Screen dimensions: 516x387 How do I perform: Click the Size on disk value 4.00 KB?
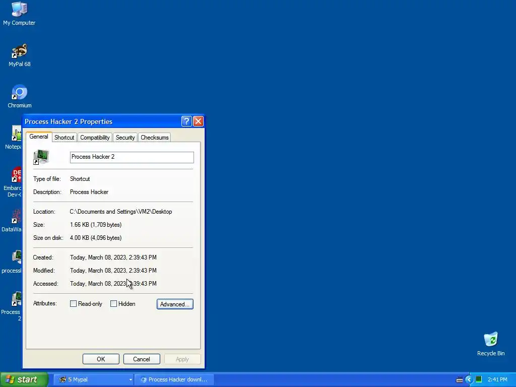(96, 238)
